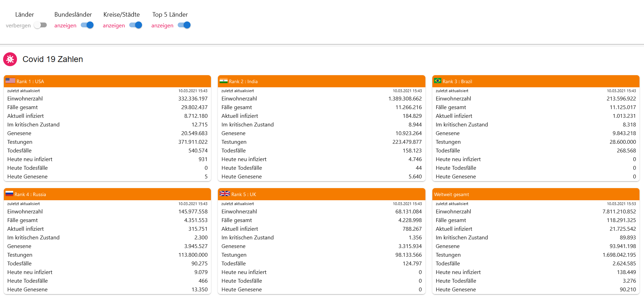Select the 'Rank 5 : UK' card header
The height and width of the screenshot is (300, 644).
pos(321,194)
